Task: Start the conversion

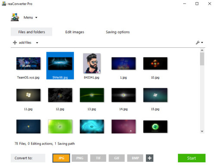Action: tap(192, 158)
